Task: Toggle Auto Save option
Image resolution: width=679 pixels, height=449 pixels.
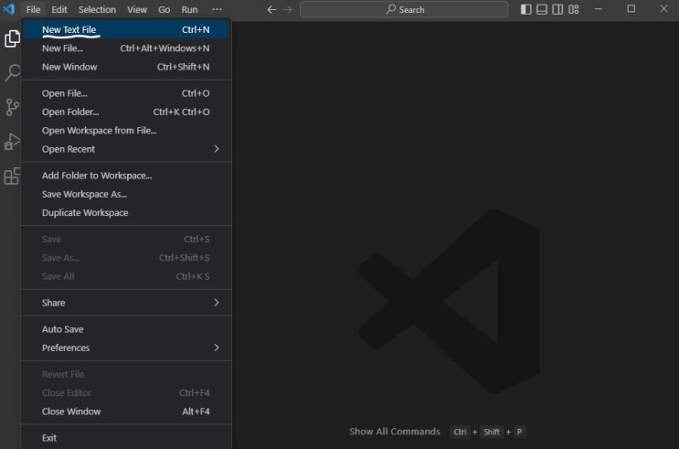Action: pos(126,329)
